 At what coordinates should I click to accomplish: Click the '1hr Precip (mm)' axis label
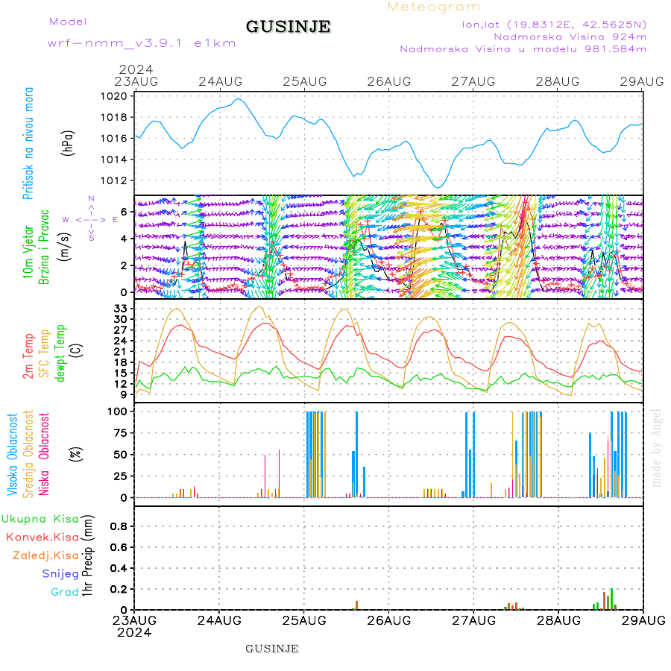[87, 556]
